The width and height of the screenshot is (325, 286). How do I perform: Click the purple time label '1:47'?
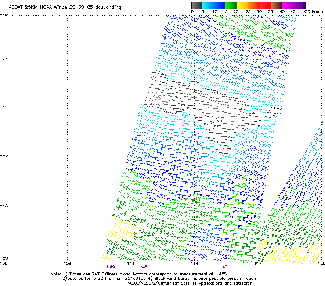click(223, 267)
